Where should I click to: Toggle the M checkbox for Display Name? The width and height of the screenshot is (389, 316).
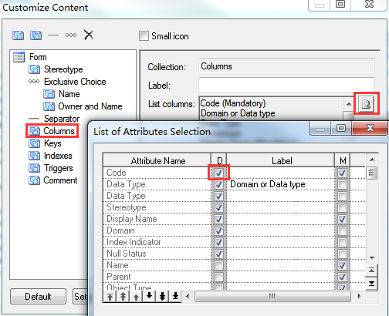point(342,219)
